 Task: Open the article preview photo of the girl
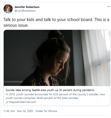point(57,58)
